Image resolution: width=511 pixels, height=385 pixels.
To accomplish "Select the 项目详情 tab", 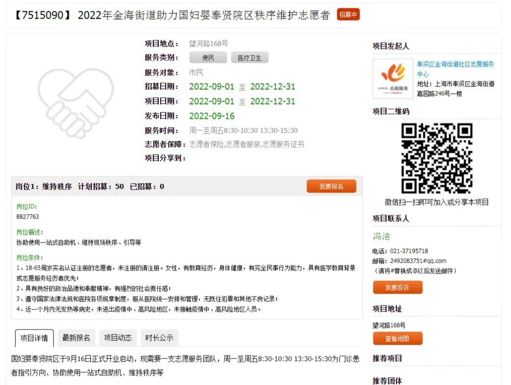I will pyautogui.click(x=34, y=338).
